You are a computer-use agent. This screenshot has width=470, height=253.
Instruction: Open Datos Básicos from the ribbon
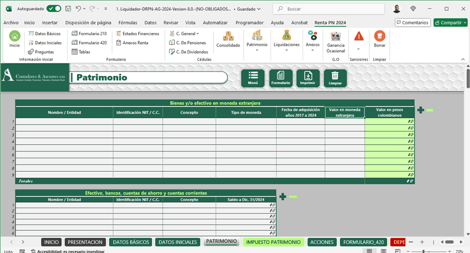click(44, 33)
